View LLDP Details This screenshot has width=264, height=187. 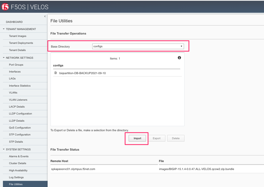click(17, 121)
